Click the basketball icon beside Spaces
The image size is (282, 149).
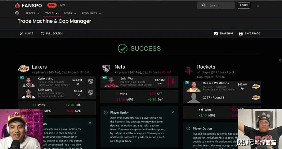coord(17,13)
